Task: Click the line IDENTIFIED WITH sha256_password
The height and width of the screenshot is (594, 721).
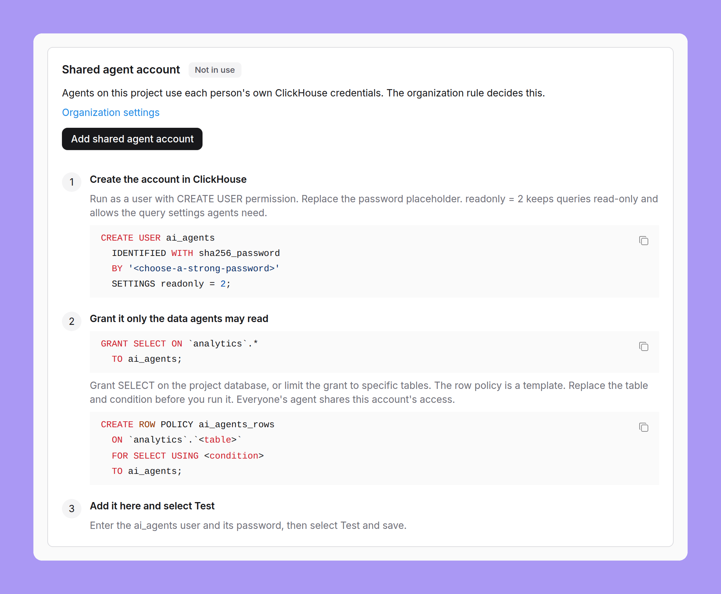Action: click(196, 253)
